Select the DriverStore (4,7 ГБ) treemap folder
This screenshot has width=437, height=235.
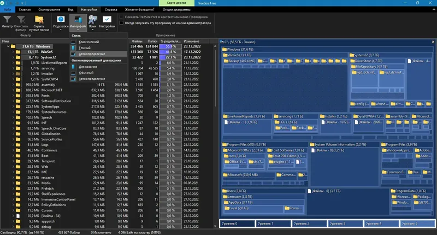[x=377, y=61]
